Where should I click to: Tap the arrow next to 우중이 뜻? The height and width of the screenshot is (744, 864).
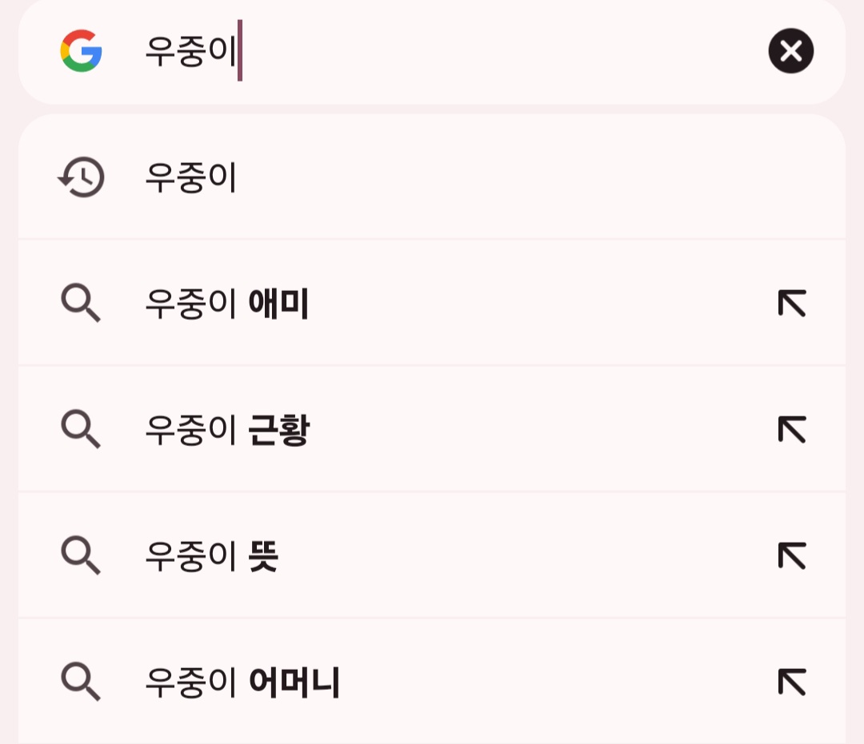tap(791, 556)
